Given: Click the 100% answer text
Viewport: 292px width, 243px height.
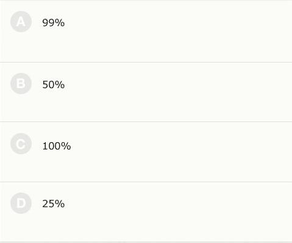Looking at the screenshot, I should tap(57, 146).
